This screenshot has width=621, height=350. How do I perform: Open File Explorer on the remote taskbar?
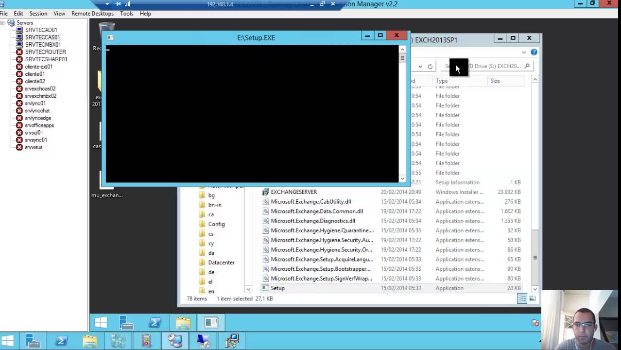[183, 323]
